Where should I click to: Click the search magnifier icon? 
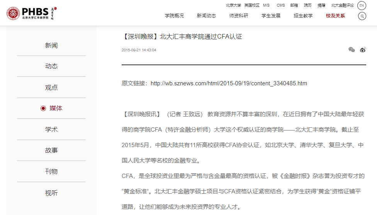point(362,16)
